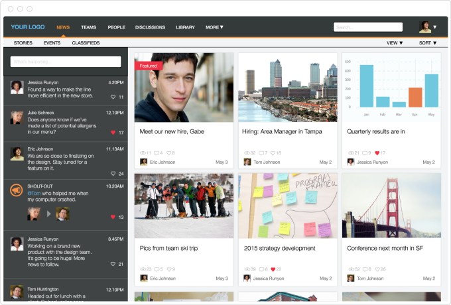
Task: Click the Featured badge on Gabe photo
Action: (149, 66)
